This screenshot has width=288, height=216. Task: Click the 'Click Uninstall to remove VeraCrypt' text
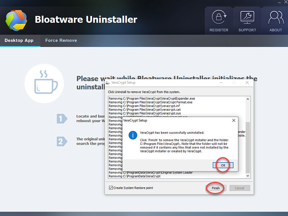(144, 92)
